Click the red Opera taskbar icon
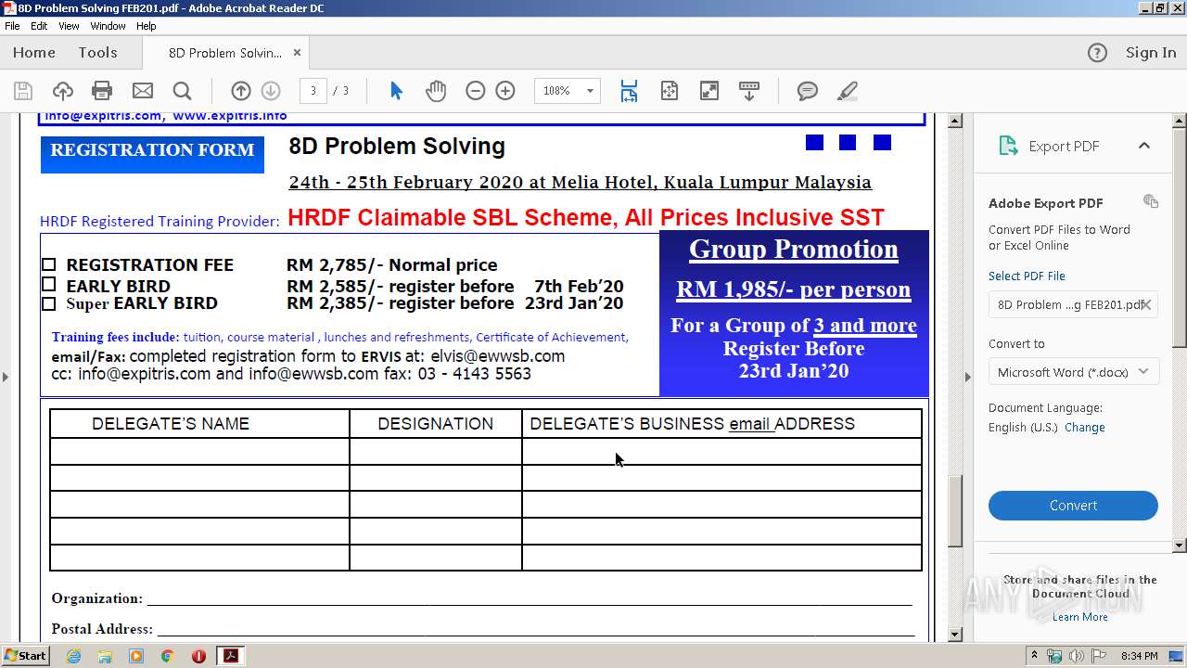The height and width of the screenshot is (668, 1187). (198, 656)
